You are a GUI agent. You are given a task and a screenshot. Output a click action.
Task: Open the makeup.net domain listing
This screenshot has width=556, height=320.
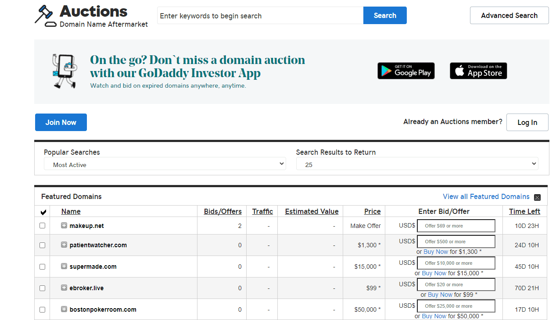tap(87, 226)
